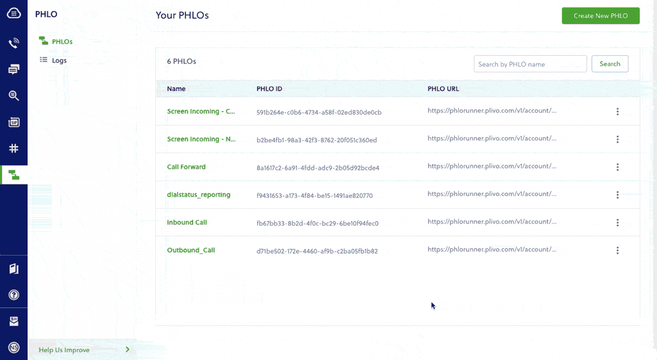Open the Lookup magnifier globe icon
Image resolution: width=657 pixels, height=360 pixels.
click(14, 95)
